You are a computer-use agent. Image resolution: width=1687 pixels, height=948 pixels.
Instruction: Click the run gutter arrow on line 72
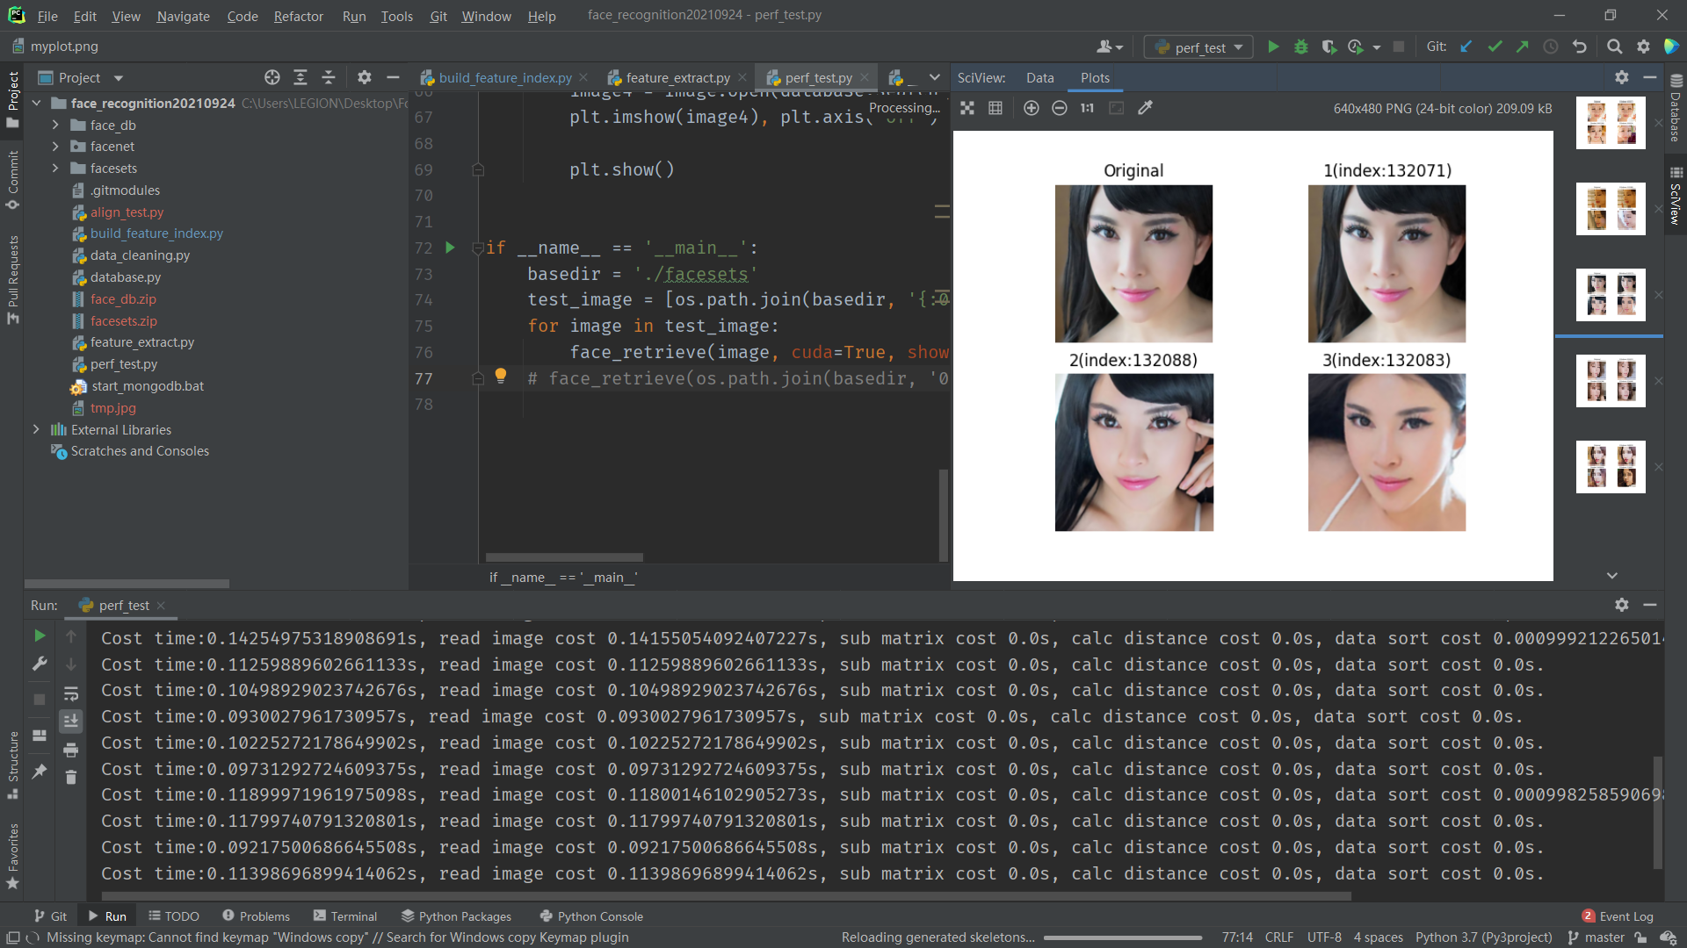click(450, 248)
